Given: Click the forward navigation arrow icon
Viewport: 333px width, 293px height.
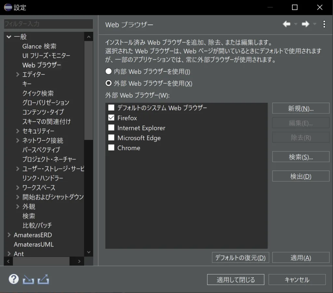Looking at the screenshot, I should pyautogui.click(x=306, y=24).
